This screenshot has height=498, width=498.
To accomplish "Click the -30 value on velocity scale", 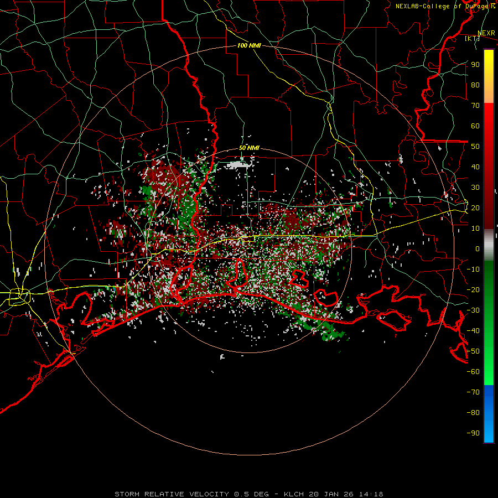I will [x=473, y=310].
